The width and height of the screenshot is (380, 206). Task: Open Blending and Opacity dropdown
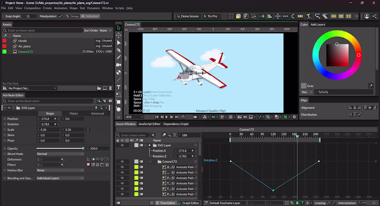60,178
